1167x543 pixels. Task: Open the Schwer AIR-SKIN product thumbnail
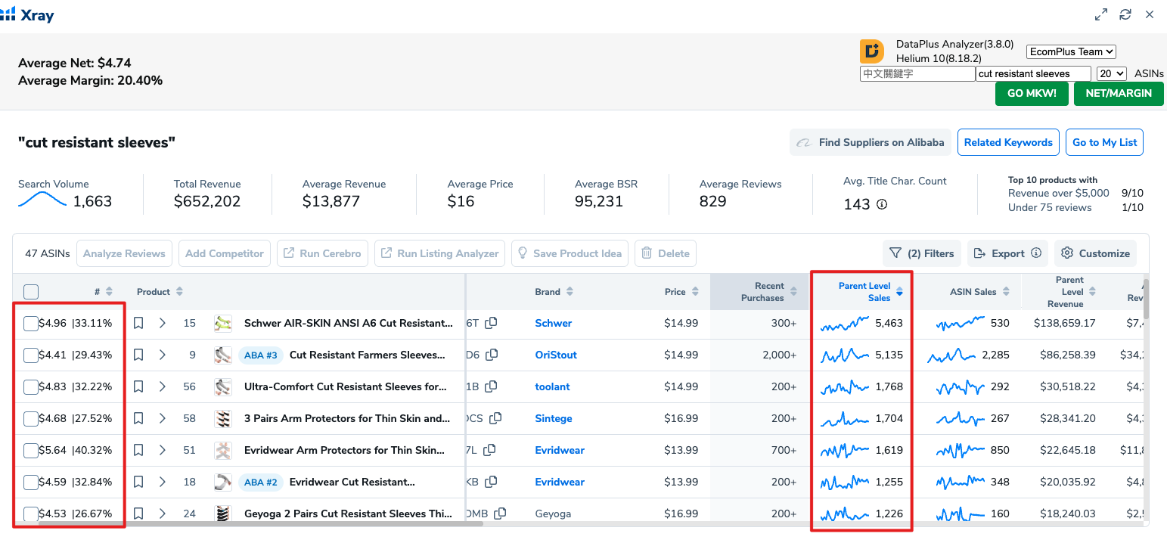222,323
